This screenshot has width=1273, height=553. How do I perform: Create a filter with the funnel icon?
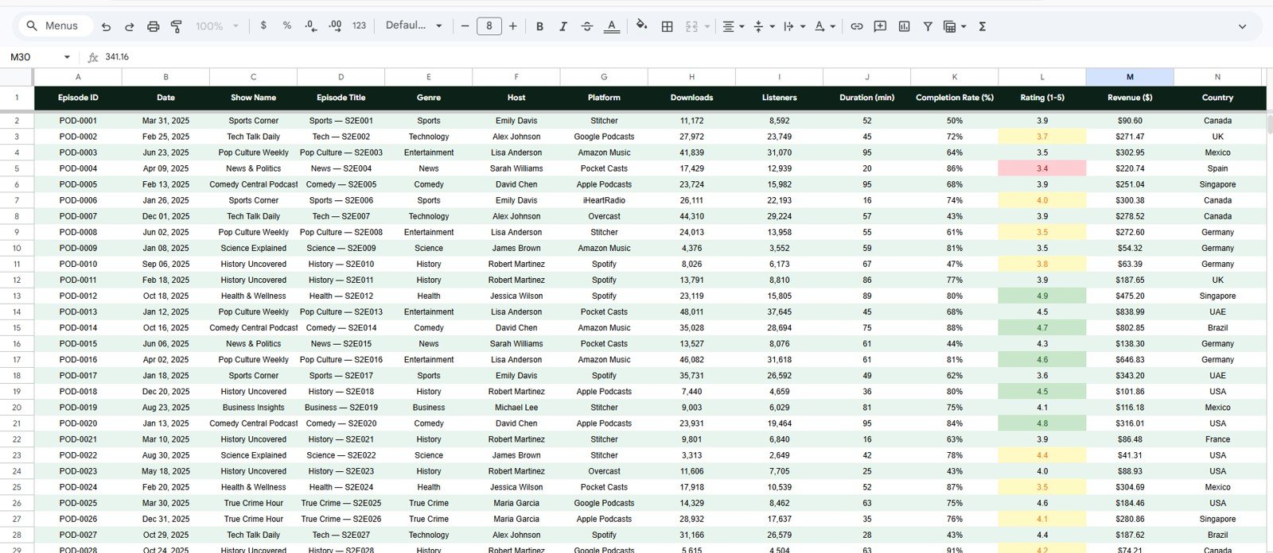tap(928, 26)
